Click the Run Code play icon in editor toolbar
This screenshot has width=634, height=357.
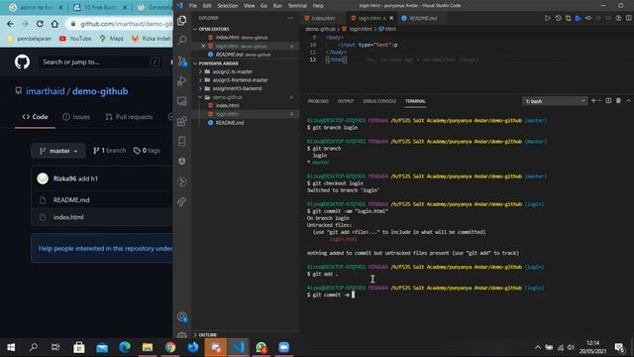548,18
